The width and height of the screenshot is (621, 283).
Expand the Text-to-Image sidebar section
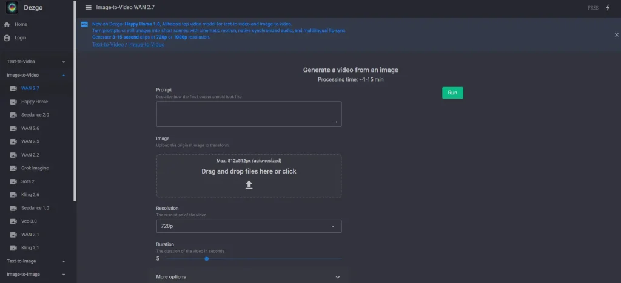pyautogui.click(x=36, y=261)
